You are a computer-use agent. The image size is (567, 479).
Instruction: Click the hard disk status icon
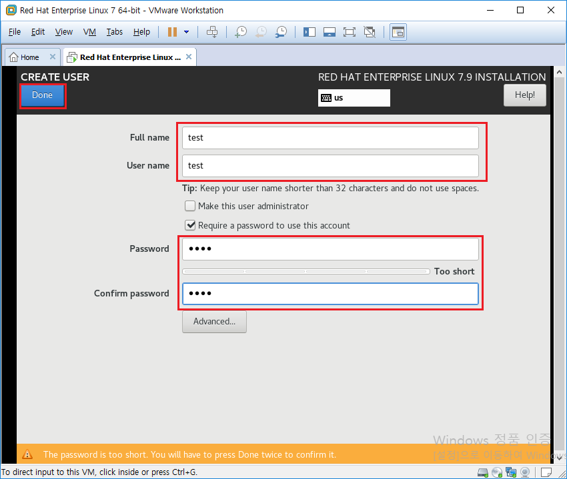483,472
